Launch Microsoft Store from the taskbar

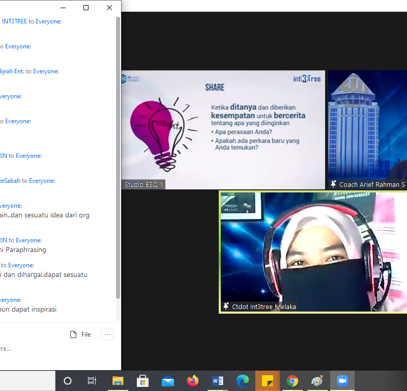(x=142, y=381)
